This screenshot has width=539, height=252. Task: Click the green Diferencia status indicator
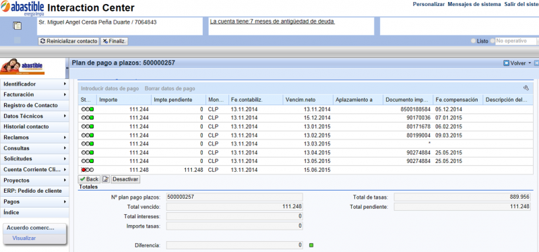coord(311,245)
